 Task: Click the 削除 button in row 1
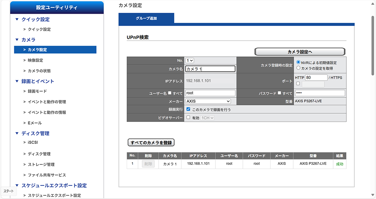pos(148,164)
